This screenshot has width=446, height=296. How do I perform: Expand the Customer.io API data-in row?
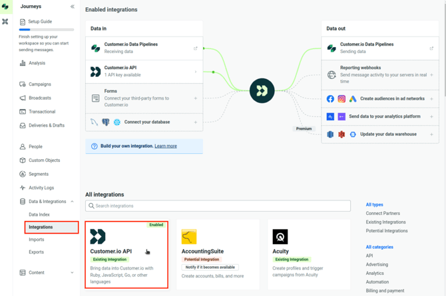tap(195, 72)
